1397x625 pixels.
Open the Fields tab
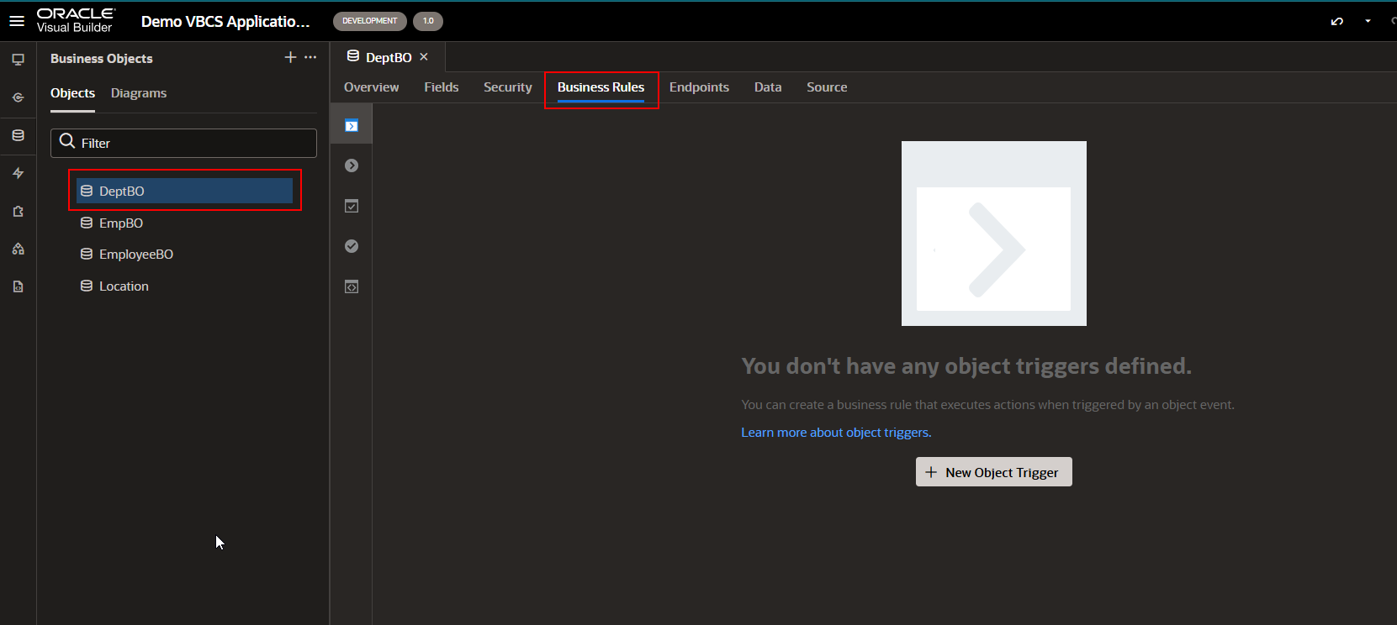442,87
